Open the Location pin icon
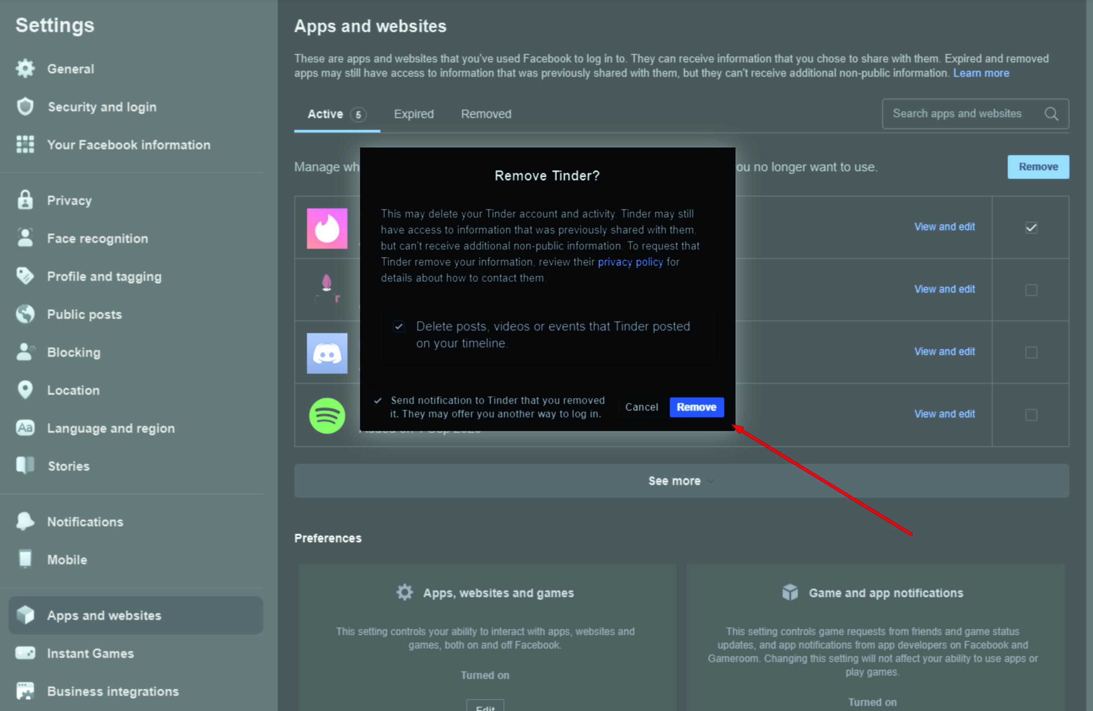 (x=25, y=390)
